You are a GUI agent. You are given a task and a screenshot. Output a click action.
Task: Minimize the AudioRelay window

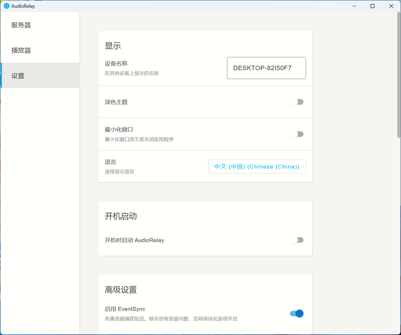pyautogui.click(x=354, y=6)
